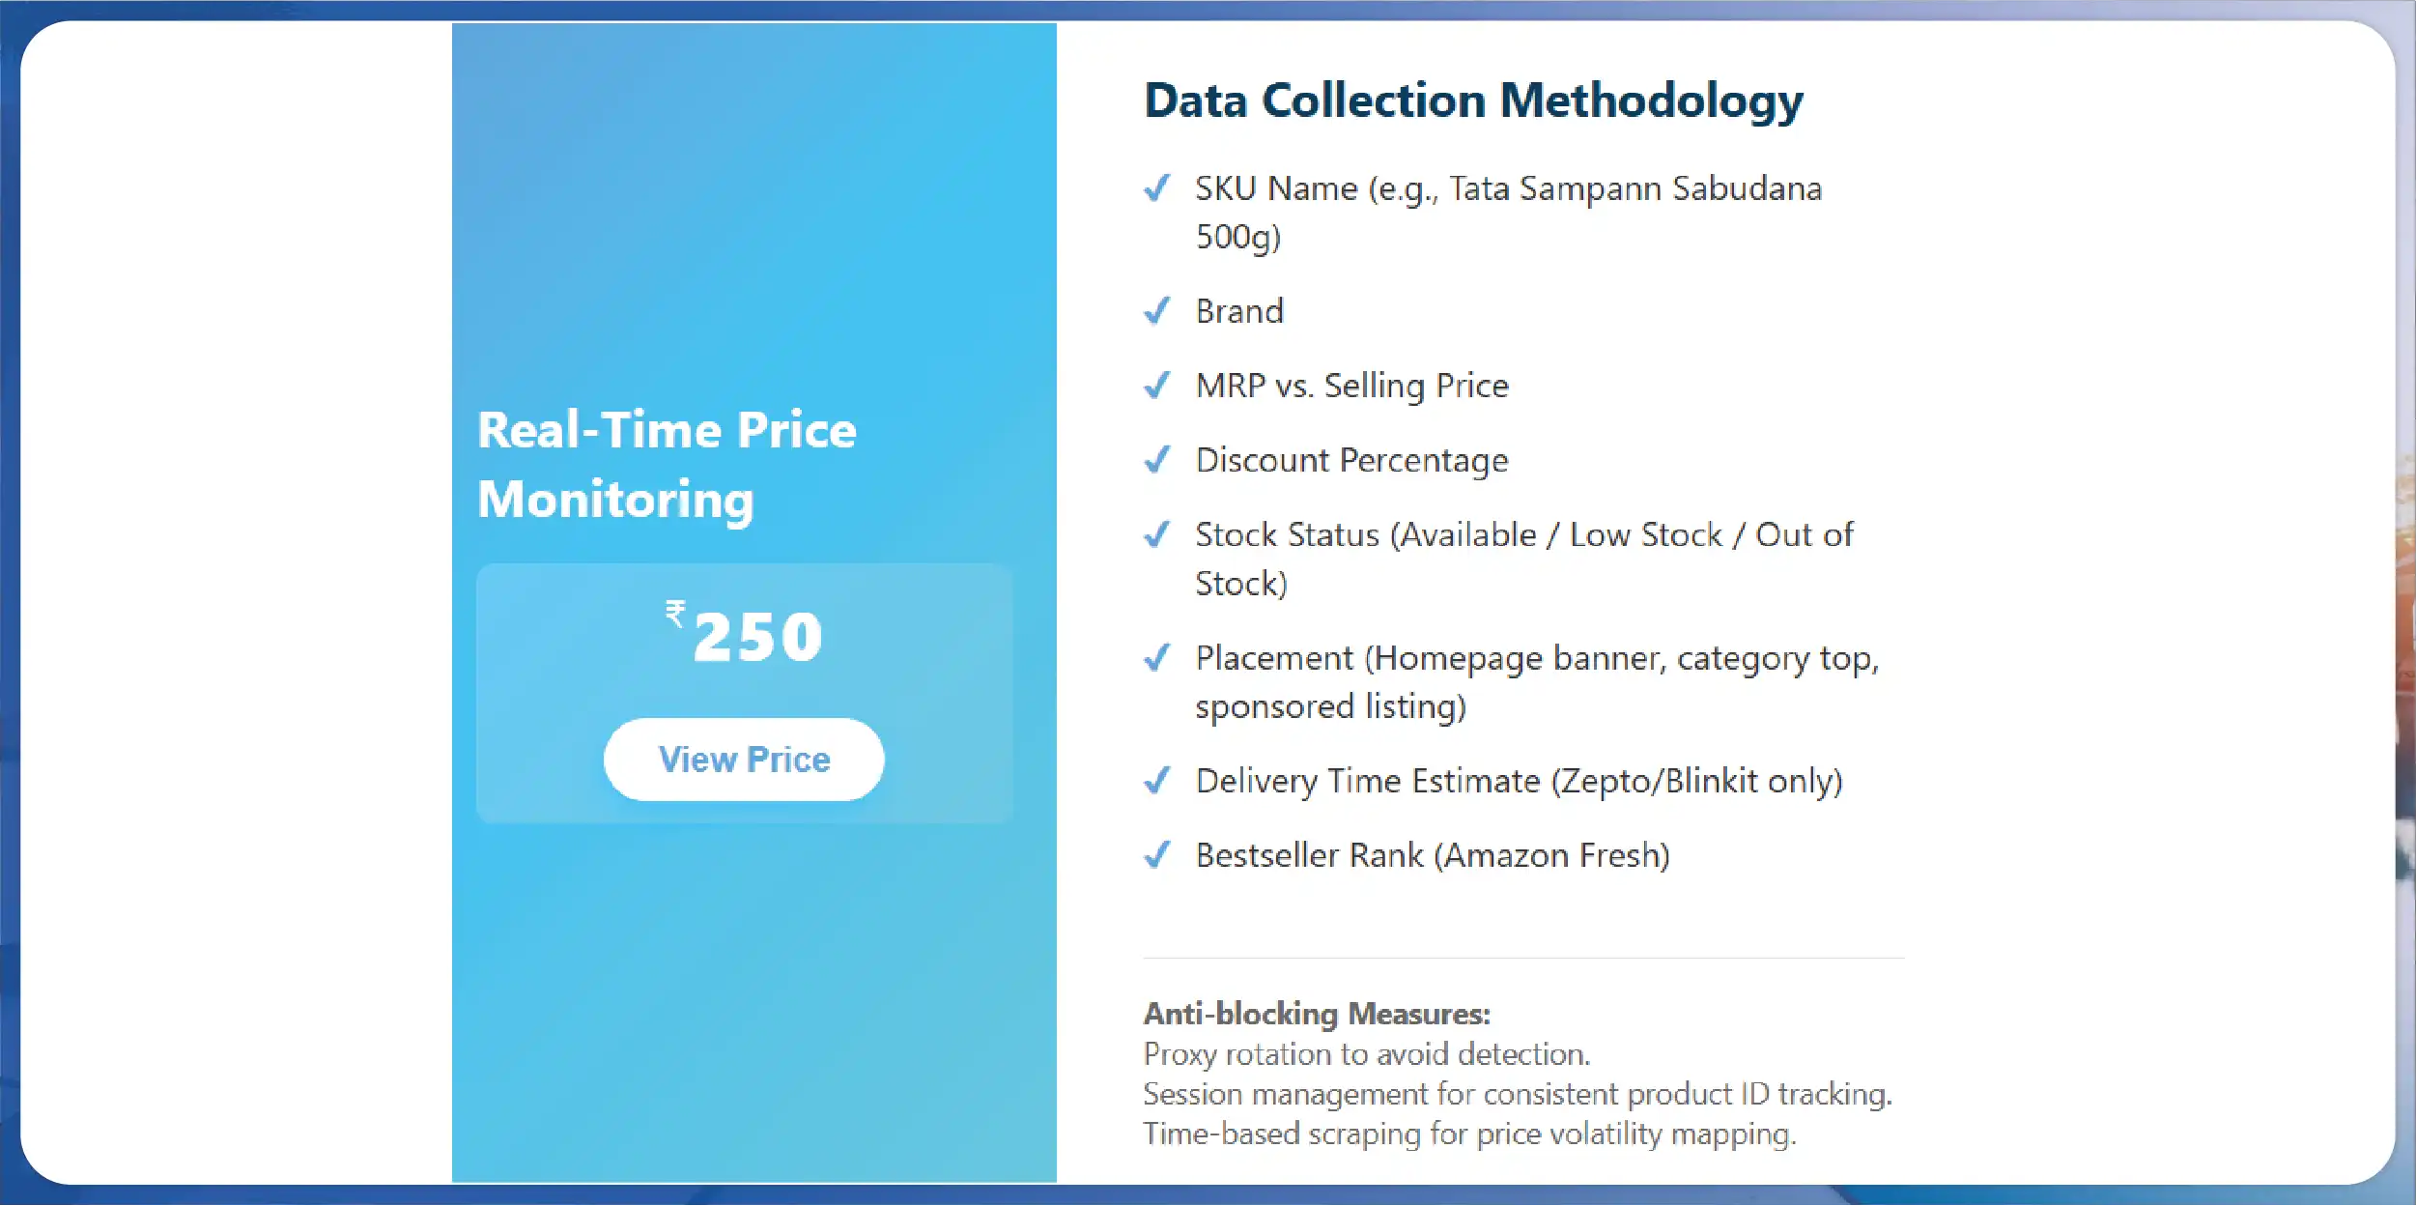This screenshot has height=1206, width=2416.
Task: Click the Proxy rotation to avoid detection line
Action: (x=1366, y=1053)
